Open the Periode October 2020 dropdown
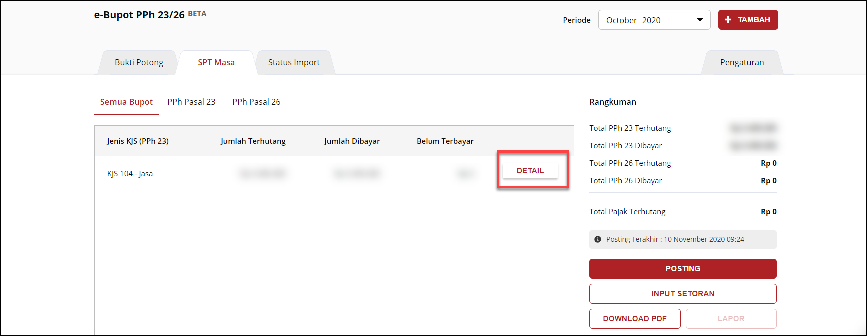867x336 pixels. pos(654,20)
